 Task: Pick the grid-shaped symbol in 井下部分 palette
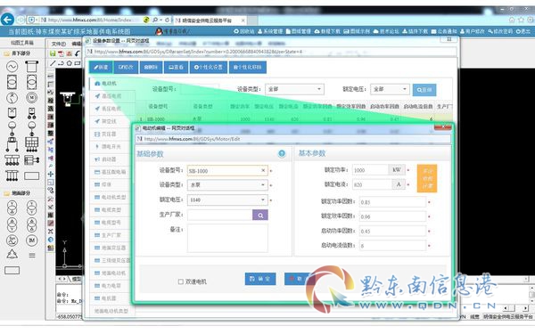tap(32, 144)
